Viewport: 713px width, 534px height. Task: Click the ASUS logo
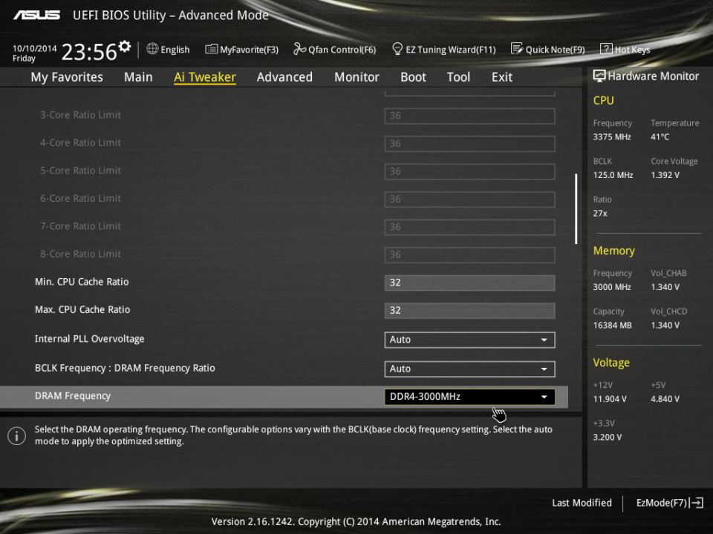[36, 16]
